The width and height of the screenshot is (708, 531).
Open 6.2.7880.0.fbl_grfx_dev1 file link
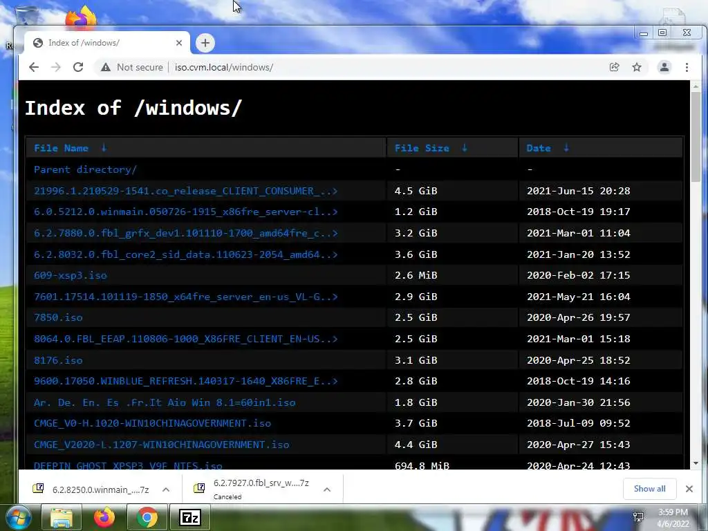tap(185, 233)
